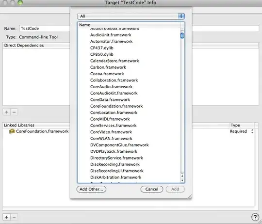Click the list scrollbar thumb
The width and height of the screenshot is (262, 224).
click(182, 35)
